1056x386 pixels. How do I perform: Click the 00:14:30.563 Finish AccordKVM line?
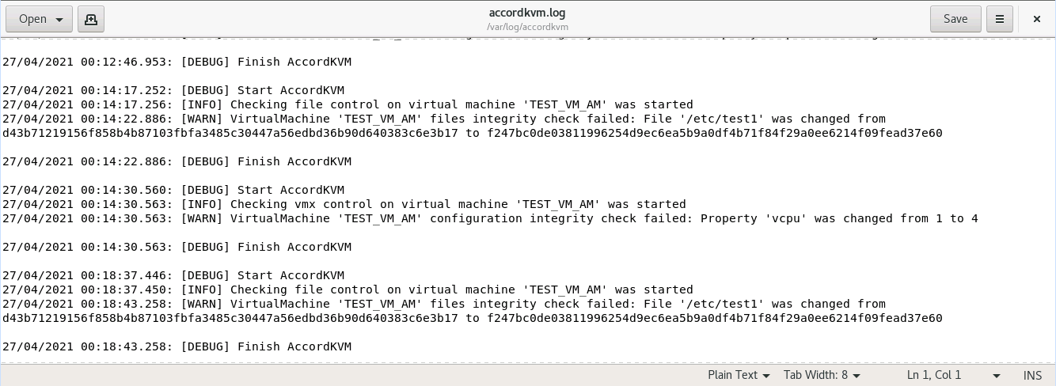[177, 247]
